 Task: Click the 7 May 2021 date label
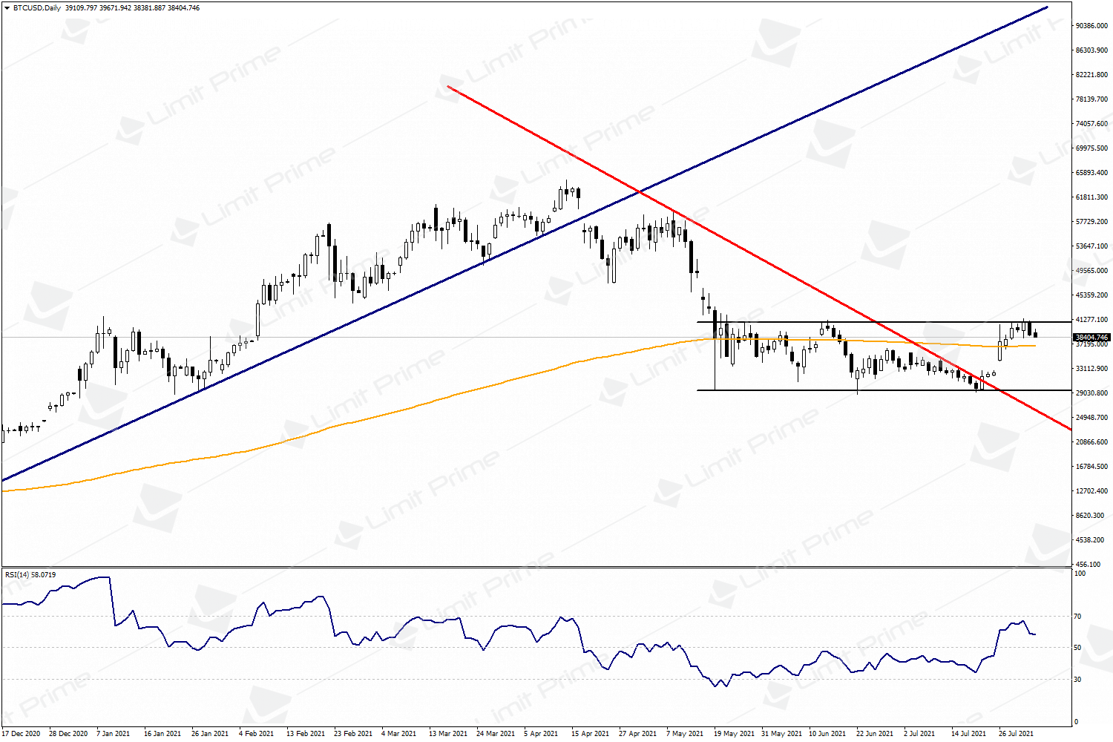click(x=685, y=734)
